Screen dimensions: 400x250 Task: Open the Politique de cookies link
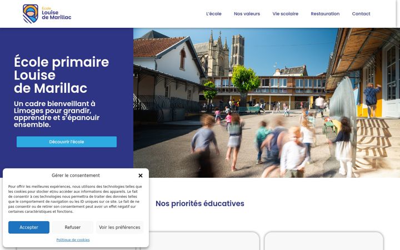tap(73, 240)
